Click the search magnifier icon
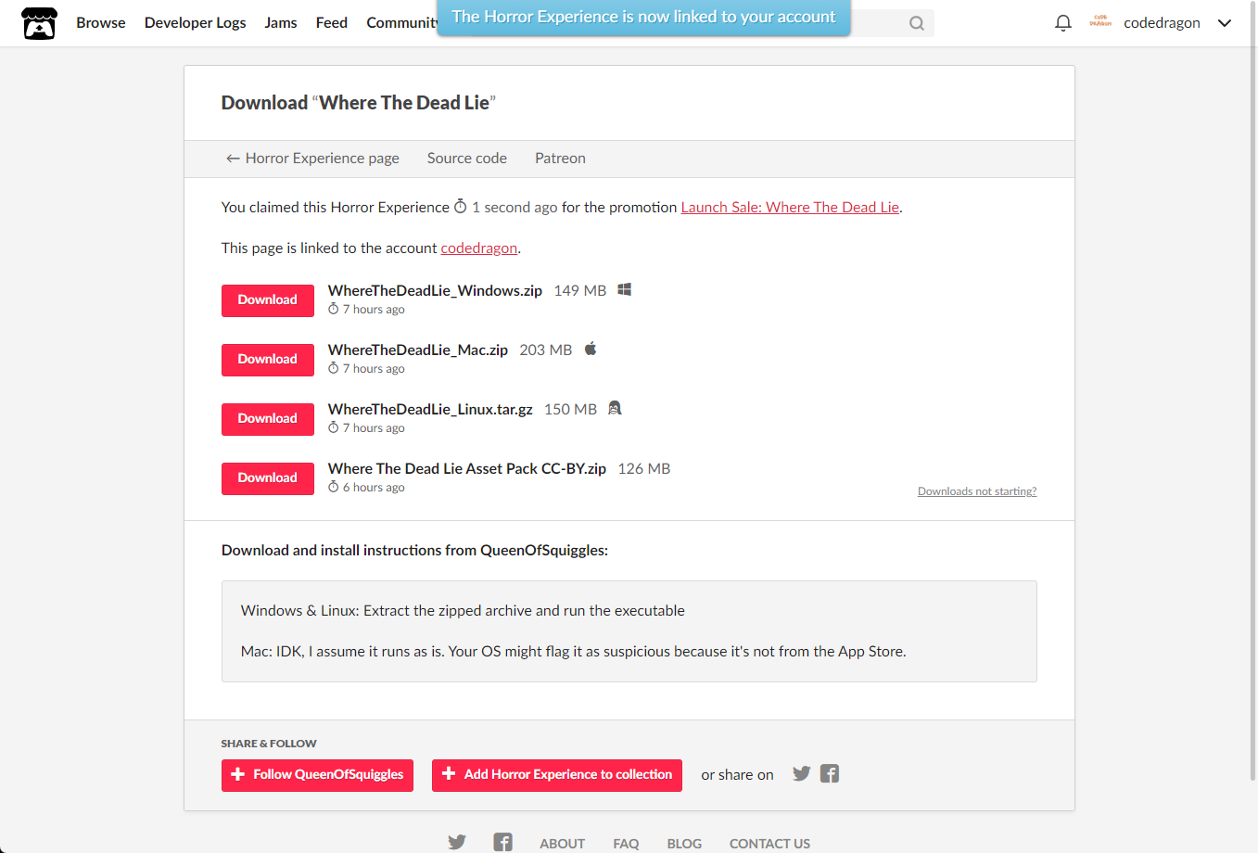This screenshot has height=853, width=1258. click(x=917, y=23)
